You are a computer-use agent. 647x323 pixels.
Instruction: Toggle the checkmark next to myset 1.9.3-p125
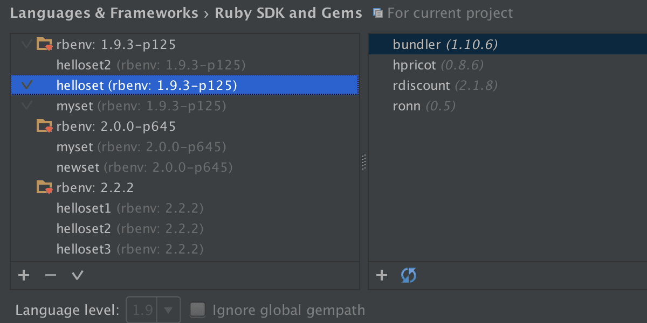[x=26, y=106]
